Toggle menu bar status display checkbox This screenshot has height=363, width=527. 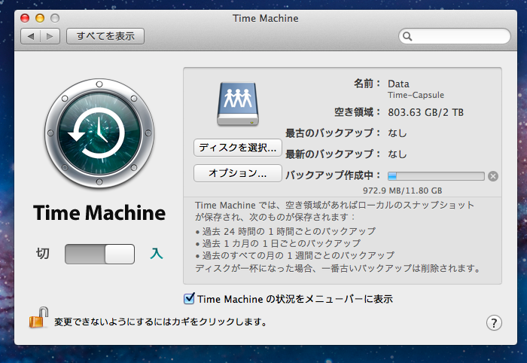tap(189, 298)
